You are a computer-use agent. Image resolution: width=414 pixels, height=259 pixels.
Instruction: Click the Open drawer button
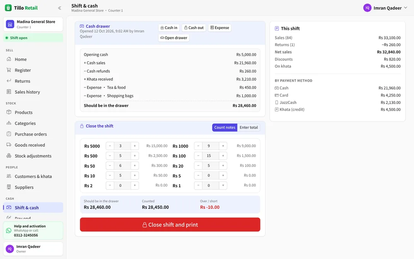pyautogui.click(x=174, y=38)
